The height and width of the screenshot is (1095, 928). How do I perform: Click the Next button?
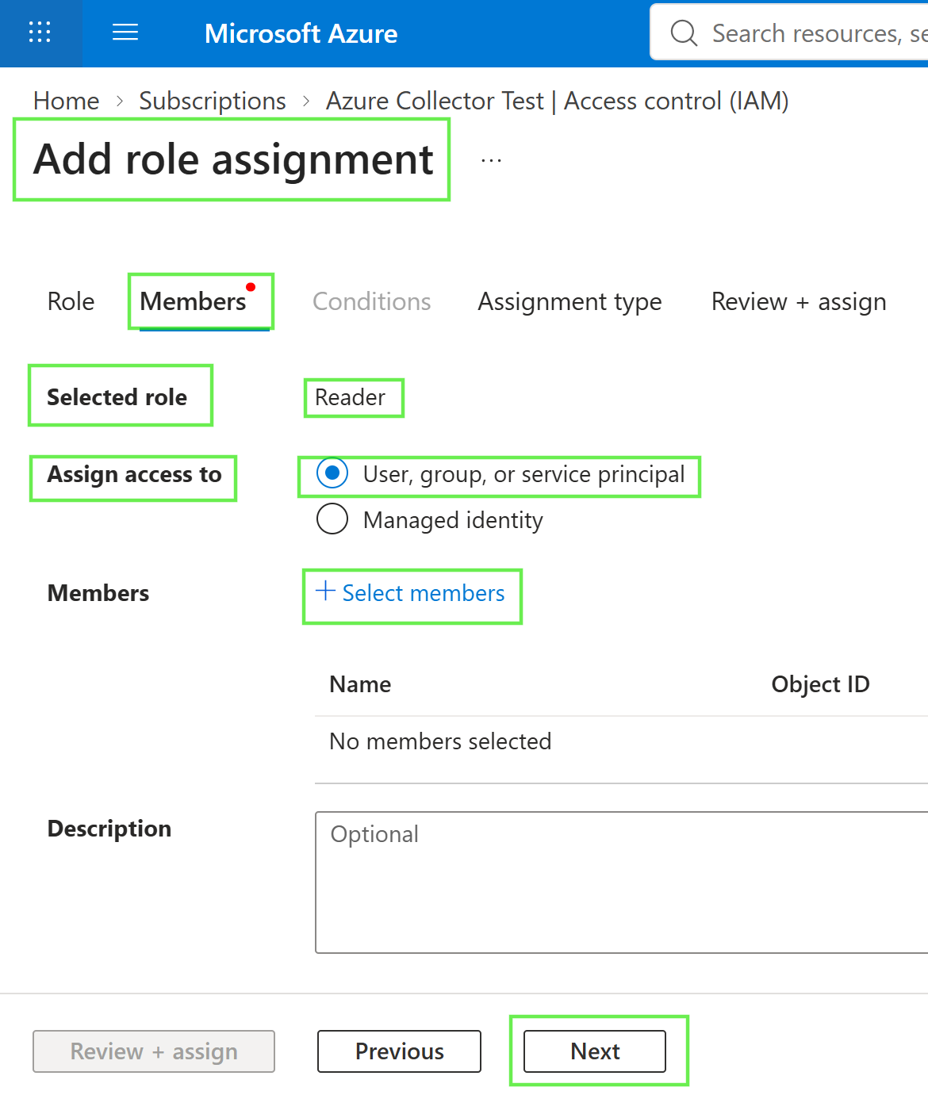click(595, 1051)
